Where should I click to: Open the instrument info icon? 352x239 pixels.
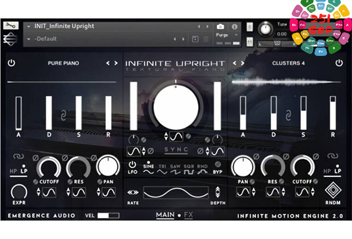[235, 27]
